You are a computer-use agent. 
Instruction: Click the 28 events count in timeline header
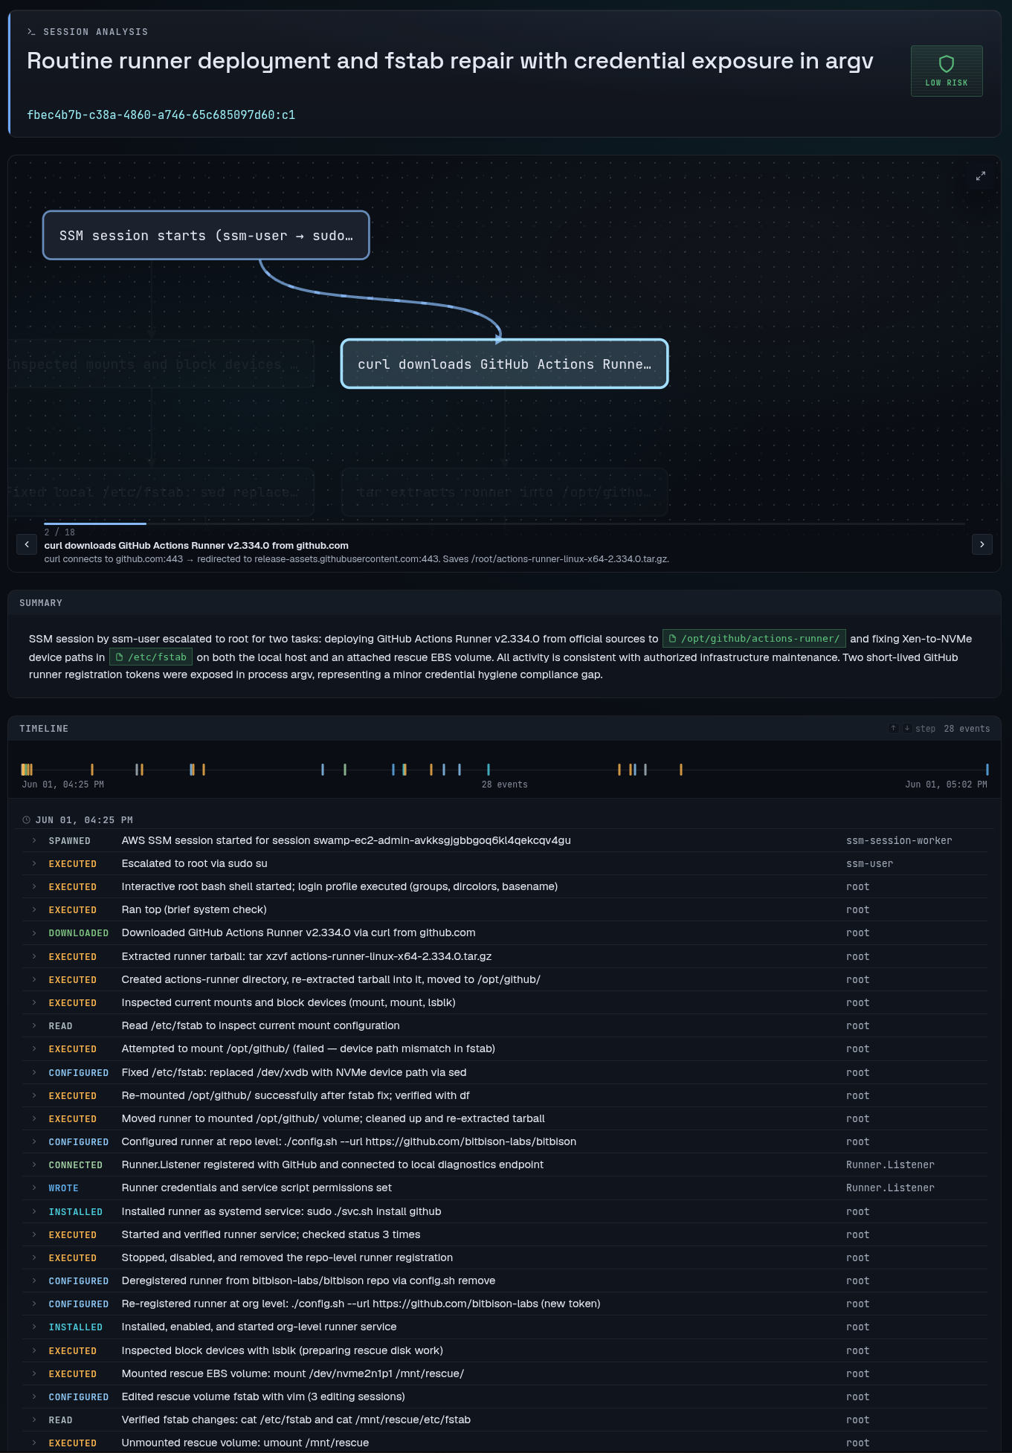pyautogui.click(x=967, y=729)
